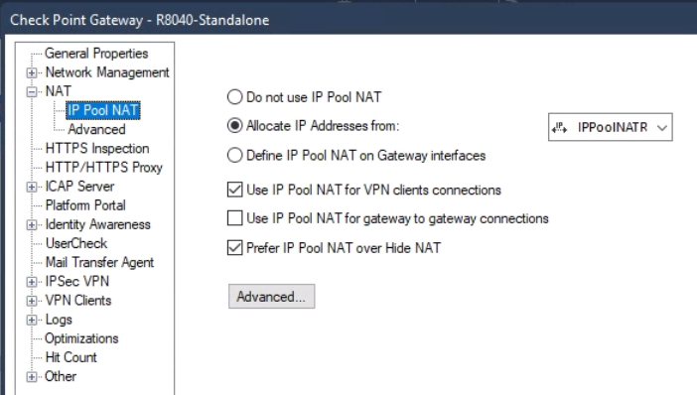Expand the IPSec VPN tree node

tap(32, 282)
